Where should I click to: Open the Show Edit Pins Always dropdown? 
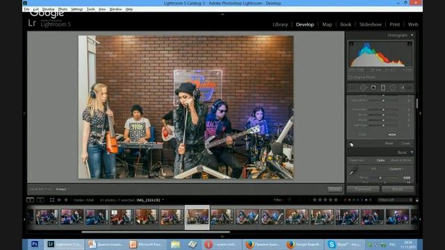coord(63,189)
